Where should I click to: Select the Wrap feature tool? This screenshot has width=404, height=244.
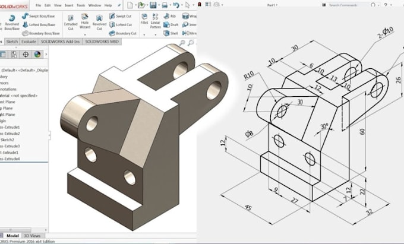coord(190,16)
